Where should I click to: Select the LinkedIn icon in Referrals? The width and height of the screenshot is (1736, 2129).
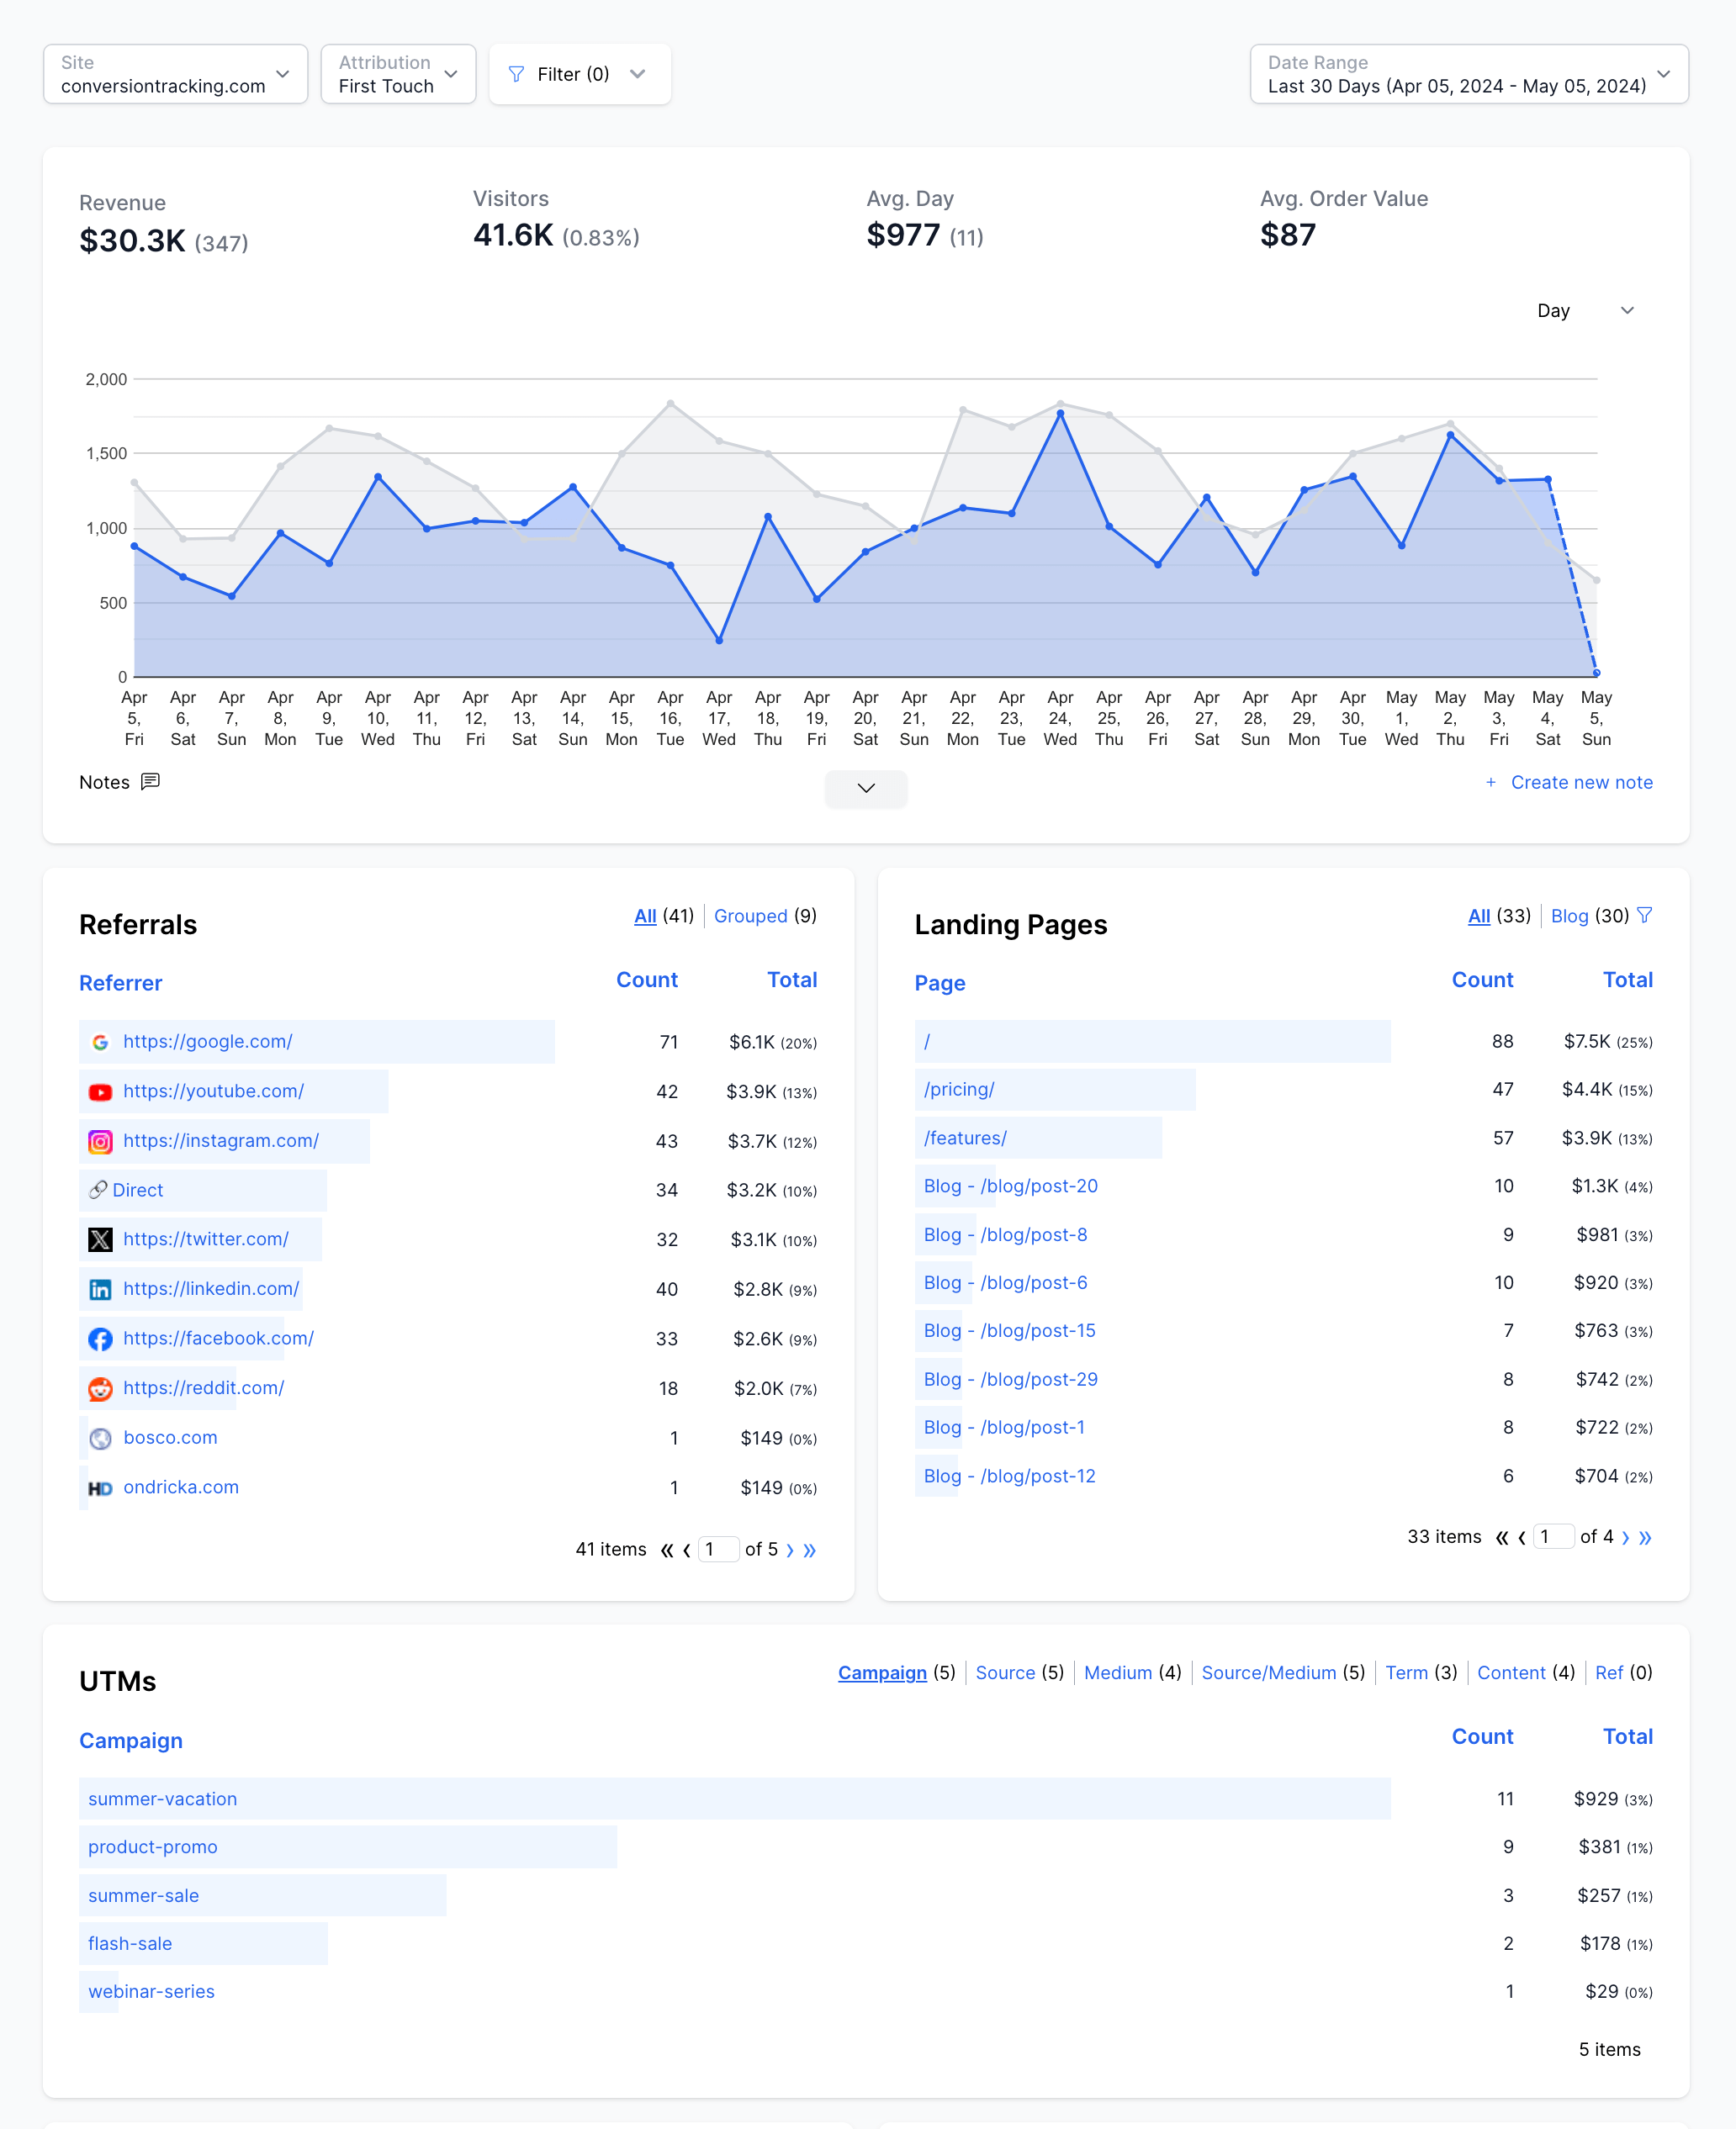tap(100, 1288)
